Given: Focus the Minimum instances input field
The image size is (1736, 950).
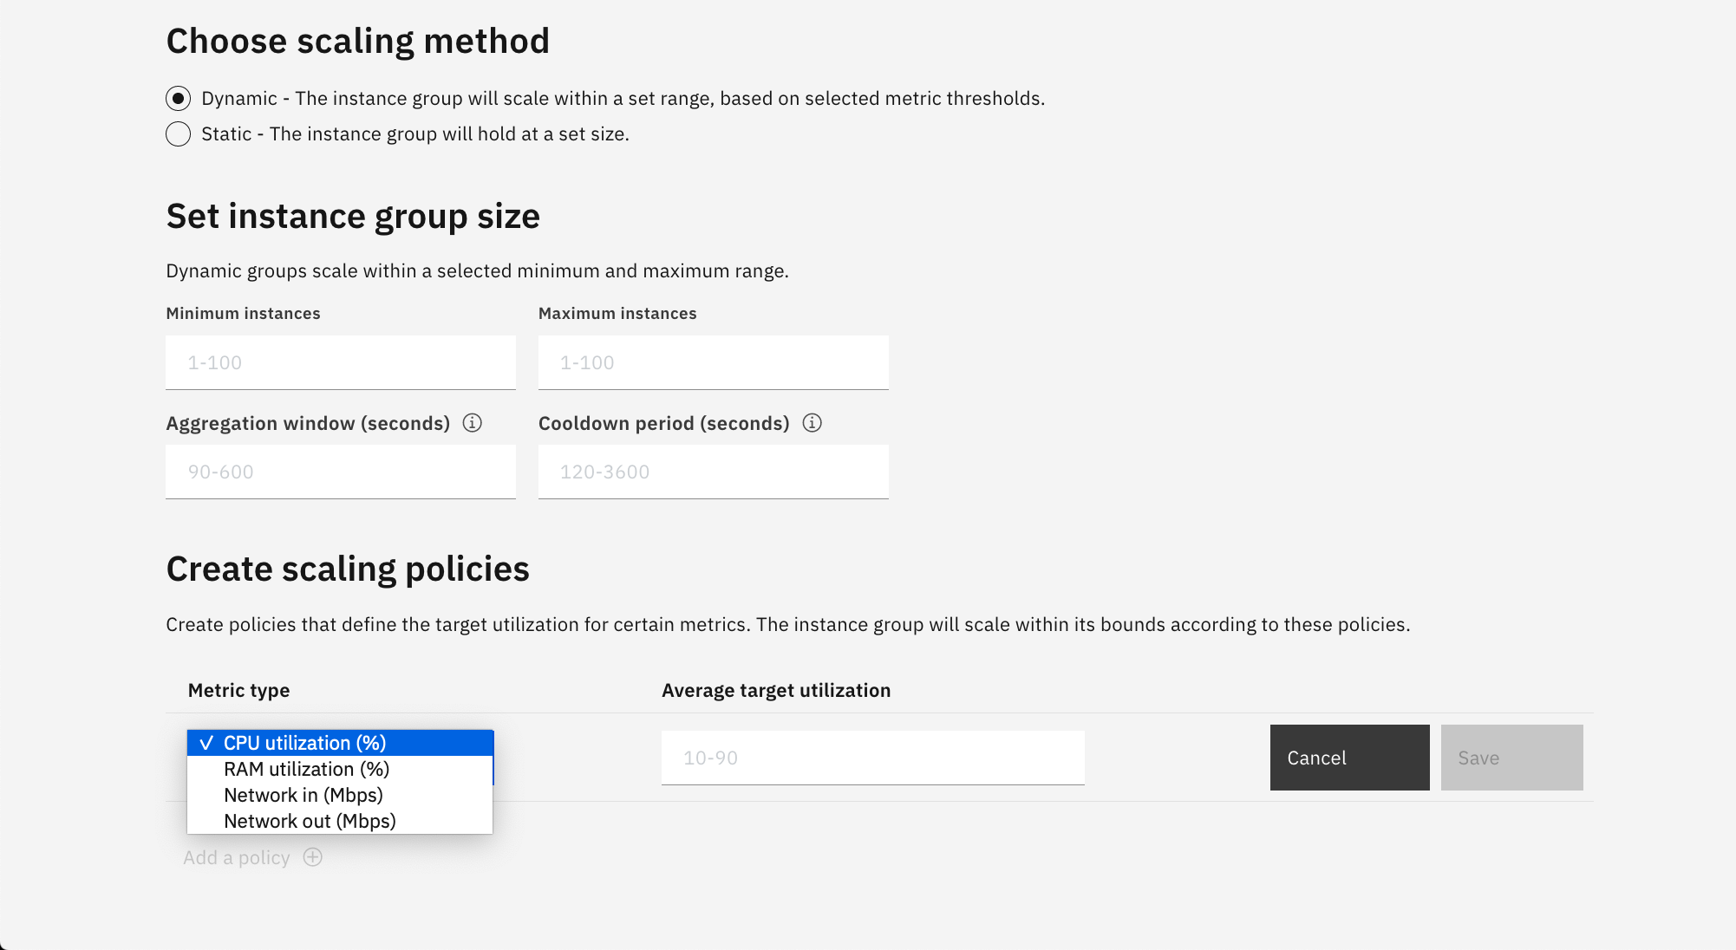Looking at the screenshot, I should point(340,362).
